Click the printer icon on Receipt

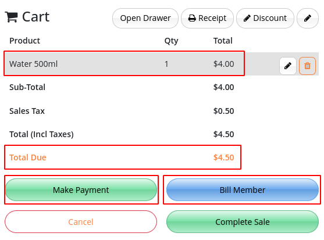[x=192, y=18]
